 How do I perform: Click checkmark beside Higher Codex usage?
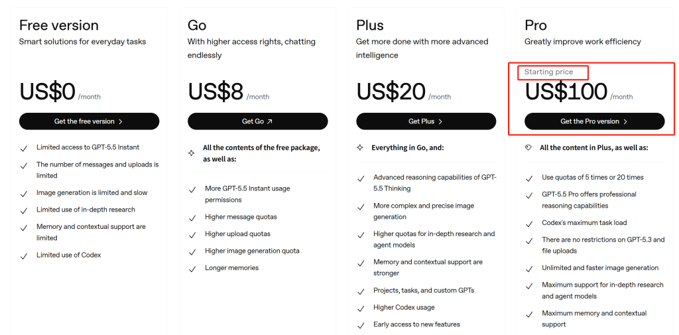[x=361, y=308]
